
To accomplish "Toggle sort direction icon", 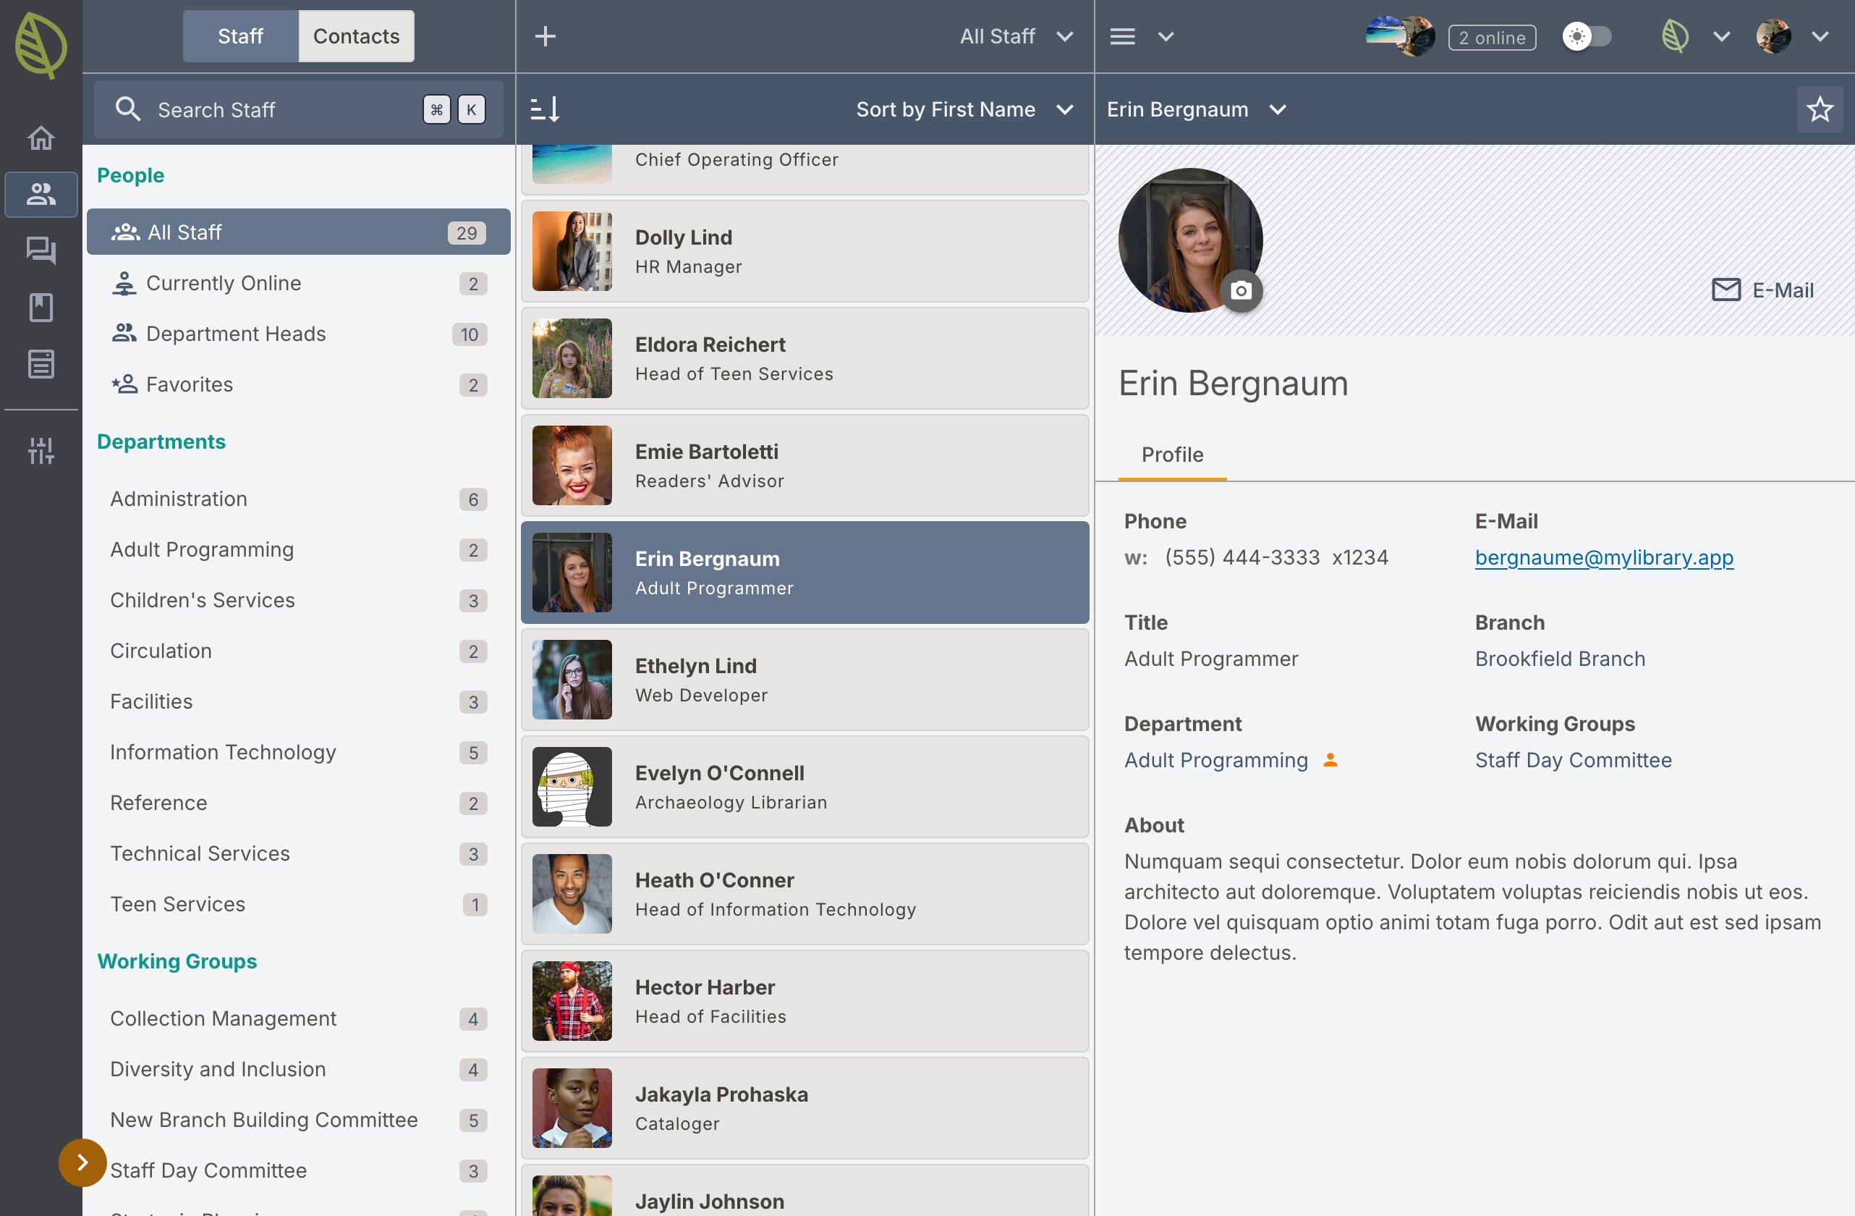I will pos(545,109).
